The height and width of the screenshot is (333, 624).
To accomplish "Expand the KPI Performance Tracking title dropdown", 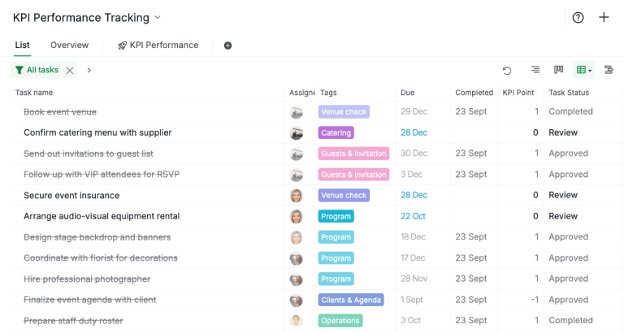I will [x=158, y=18].
